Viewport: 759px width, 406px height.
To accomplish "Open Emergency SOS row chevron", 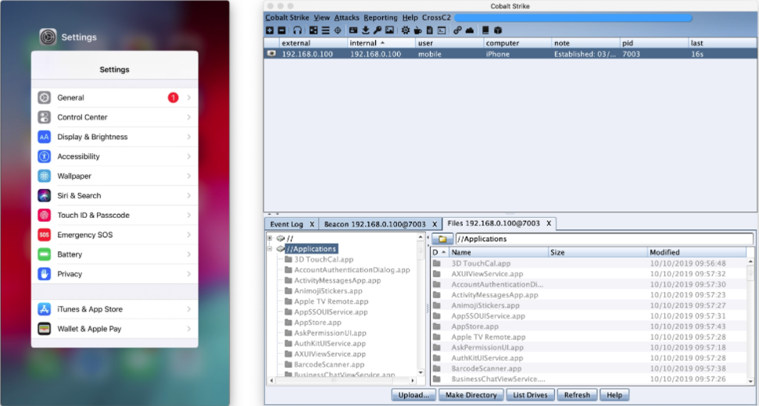I will [189, 234].
